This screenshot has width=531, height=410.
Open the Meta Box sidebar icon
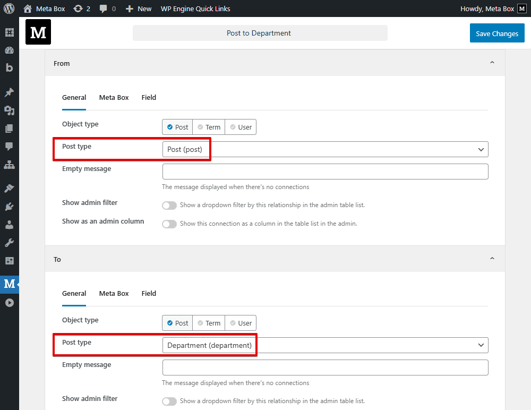[10, 285]
